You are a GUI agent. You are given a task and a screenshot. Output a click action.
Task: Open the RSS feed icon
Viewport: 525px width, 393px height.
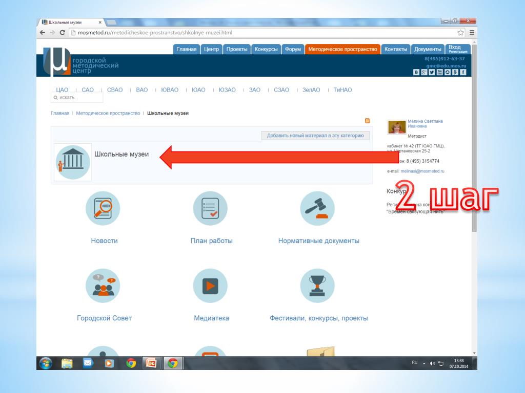(x=367, y=121)
